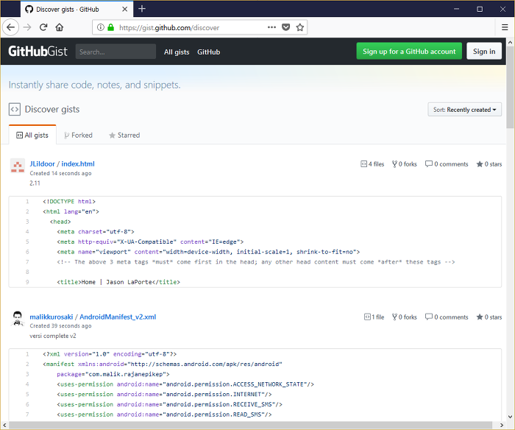Click malikkurosaki's avatar image
This screenshot has height=430, width=515.
tap(18, 319)
